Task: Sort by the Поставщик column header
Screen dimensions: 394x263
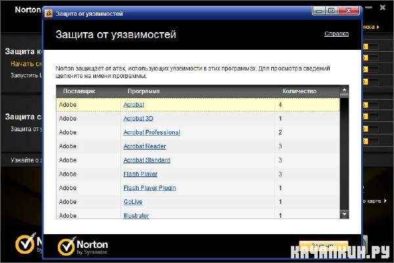Action: click(79, 91)
